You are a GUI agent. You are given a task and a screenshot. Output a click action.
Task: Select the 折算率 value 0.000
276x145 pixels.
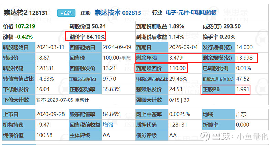(x=243, y=125)
